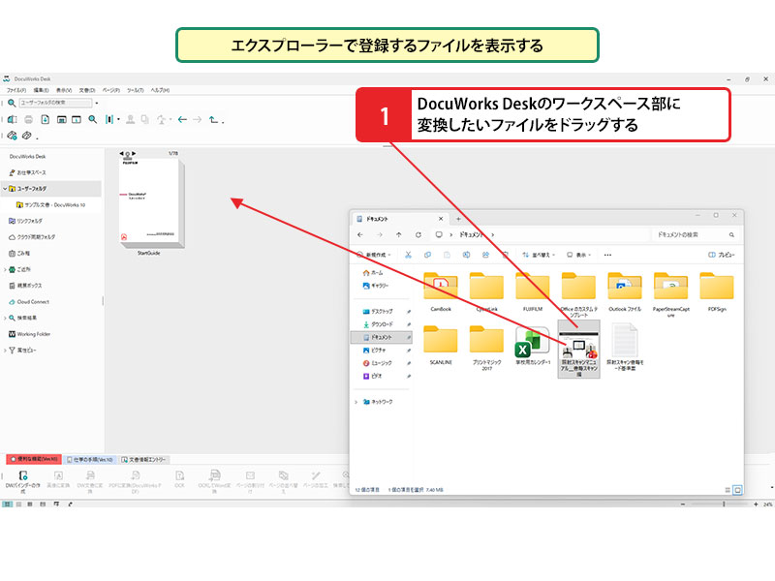This screenshot has height=581, width=775.
Task: Open the ページ menu in DocuWorks Desk
Action: 111,90
